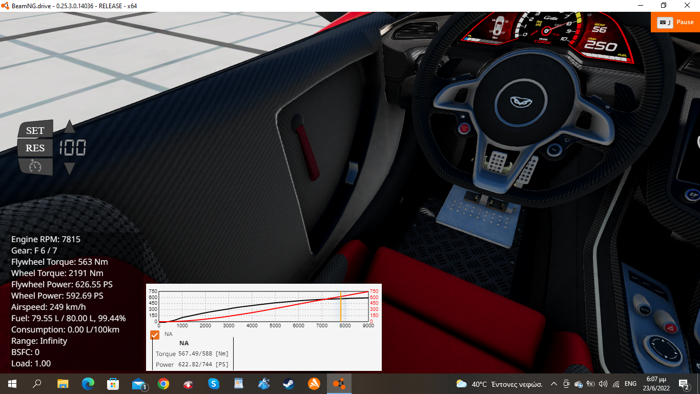700x394 pixels.
Task: Click the Wi-Fi network tray icon
Action: (616, 384)
